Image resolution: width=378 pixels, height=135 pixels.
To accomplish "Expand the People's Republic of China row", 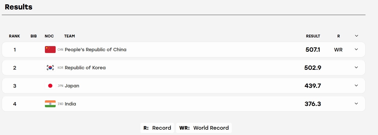I will point(356,49).
